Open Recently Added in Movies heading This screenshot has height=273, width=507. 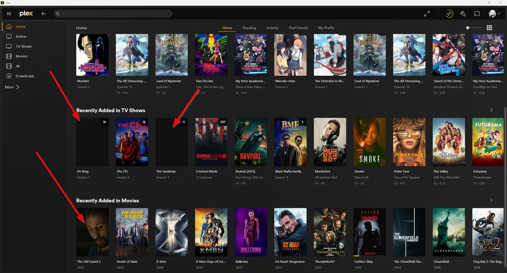[107, 200]
